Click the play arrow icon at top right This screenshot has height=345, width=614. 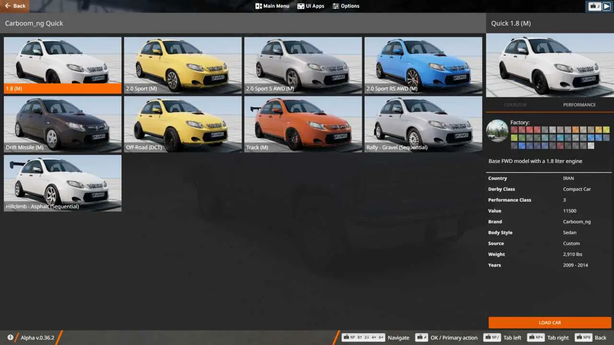click(x=607, y=6)
